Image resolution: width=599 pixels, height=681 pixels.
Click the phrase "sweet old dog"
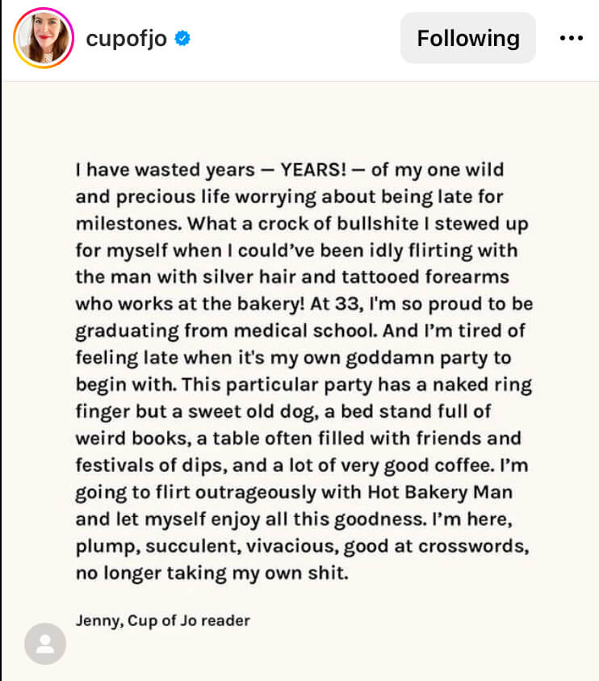(253, 412)
